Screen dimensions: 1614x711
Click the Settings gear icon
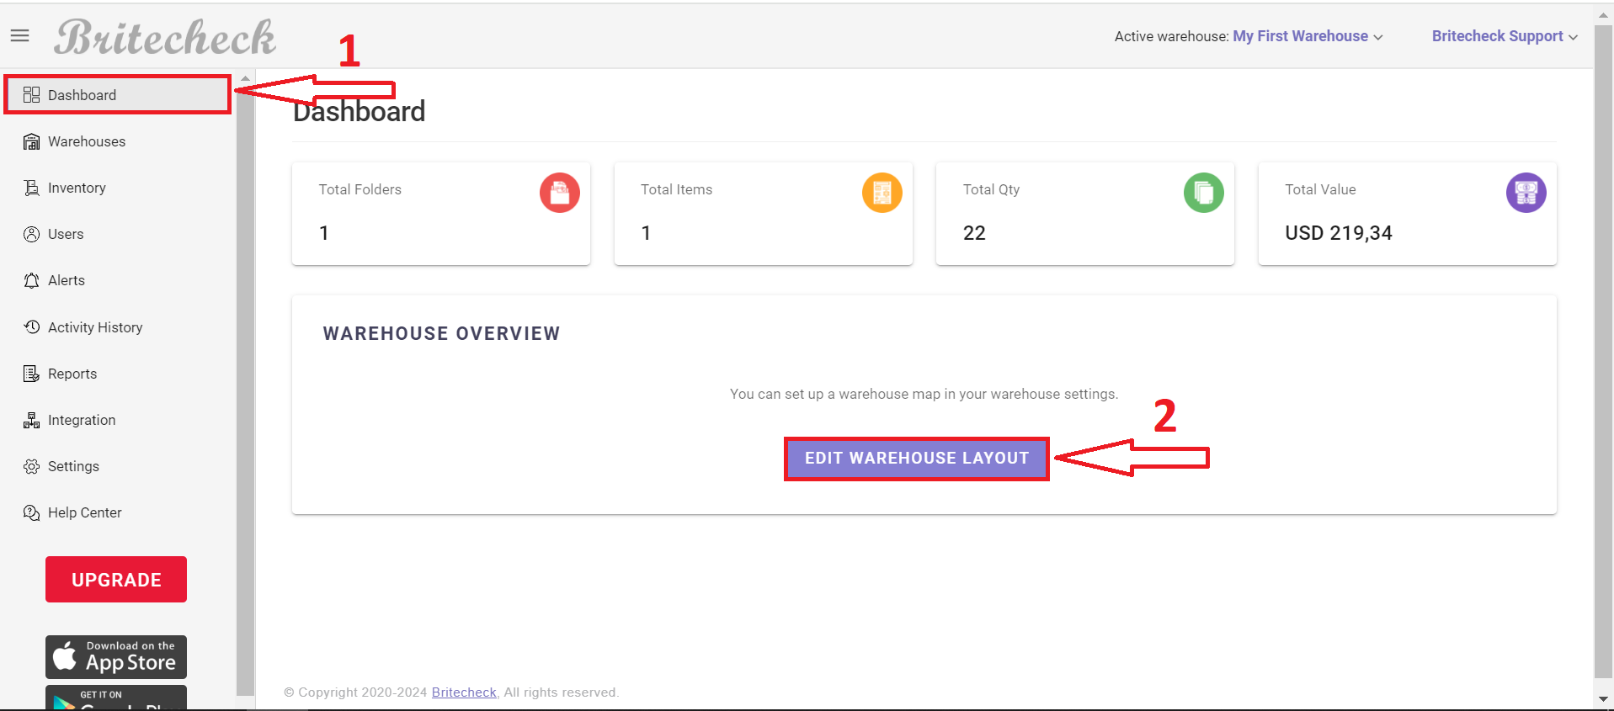[x=31, y=466]
